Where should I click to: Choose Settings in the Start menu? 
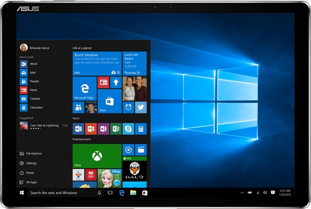pyautogui.click(x=31, y=163)
